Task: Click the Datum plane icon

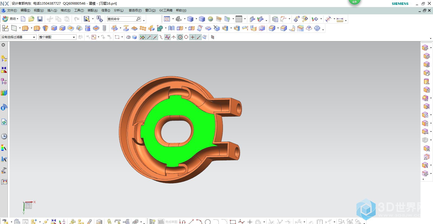Action: click(x=14, y=28)
